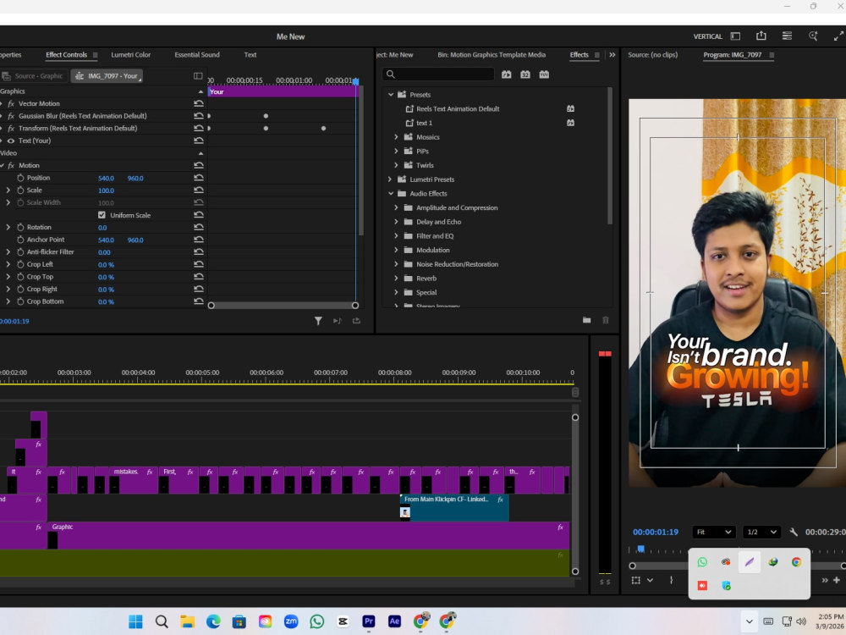Toggle Rotation animation stopwatch
846x635 pixels.
(x=20, y=227)
